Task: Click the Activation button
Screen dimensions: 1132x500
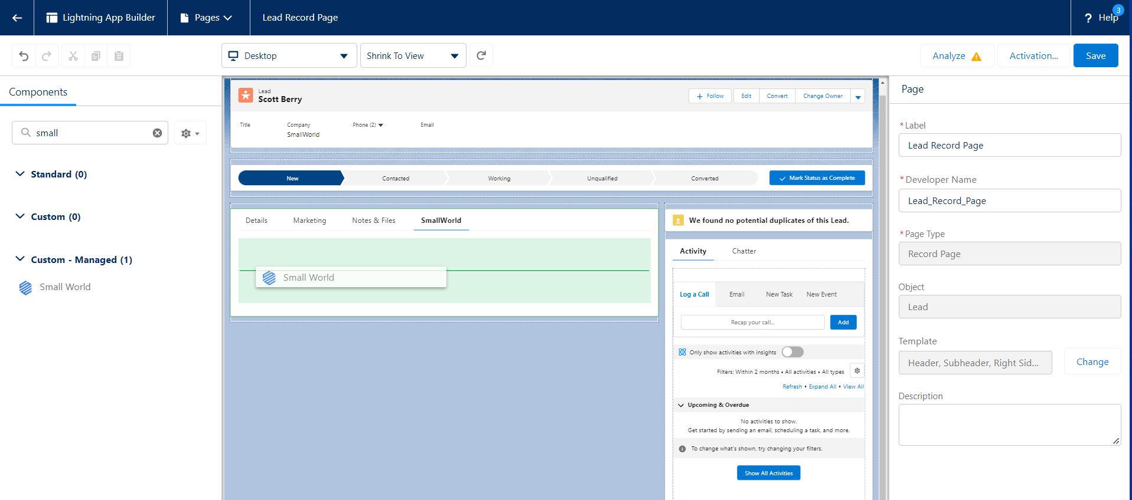Action: 1033,55
